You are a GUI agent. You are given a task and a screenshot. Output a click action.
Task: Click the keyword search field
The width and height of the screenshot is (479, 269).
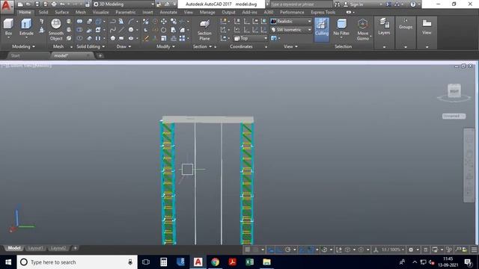(301, 4)
